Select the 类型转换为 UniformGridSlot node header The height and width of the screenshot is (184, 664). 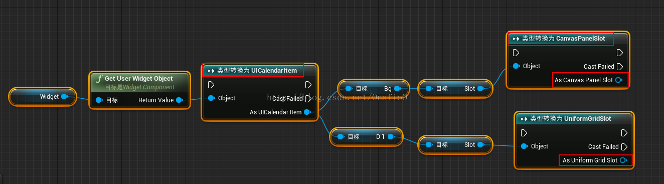click(x=575, y=119)
